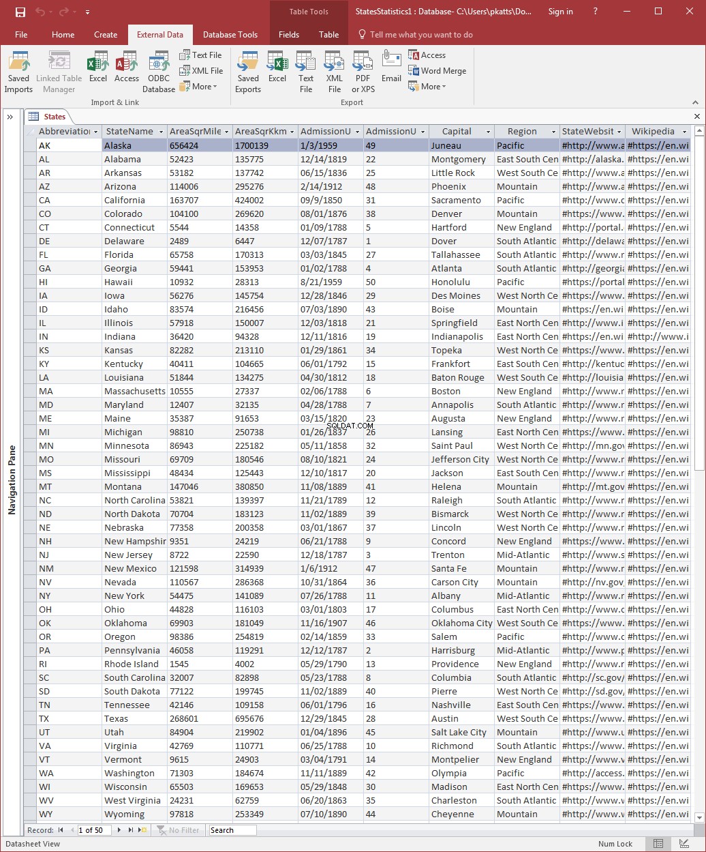Select the States table tab
Screen dimensions: 706x852
point(48,117)
